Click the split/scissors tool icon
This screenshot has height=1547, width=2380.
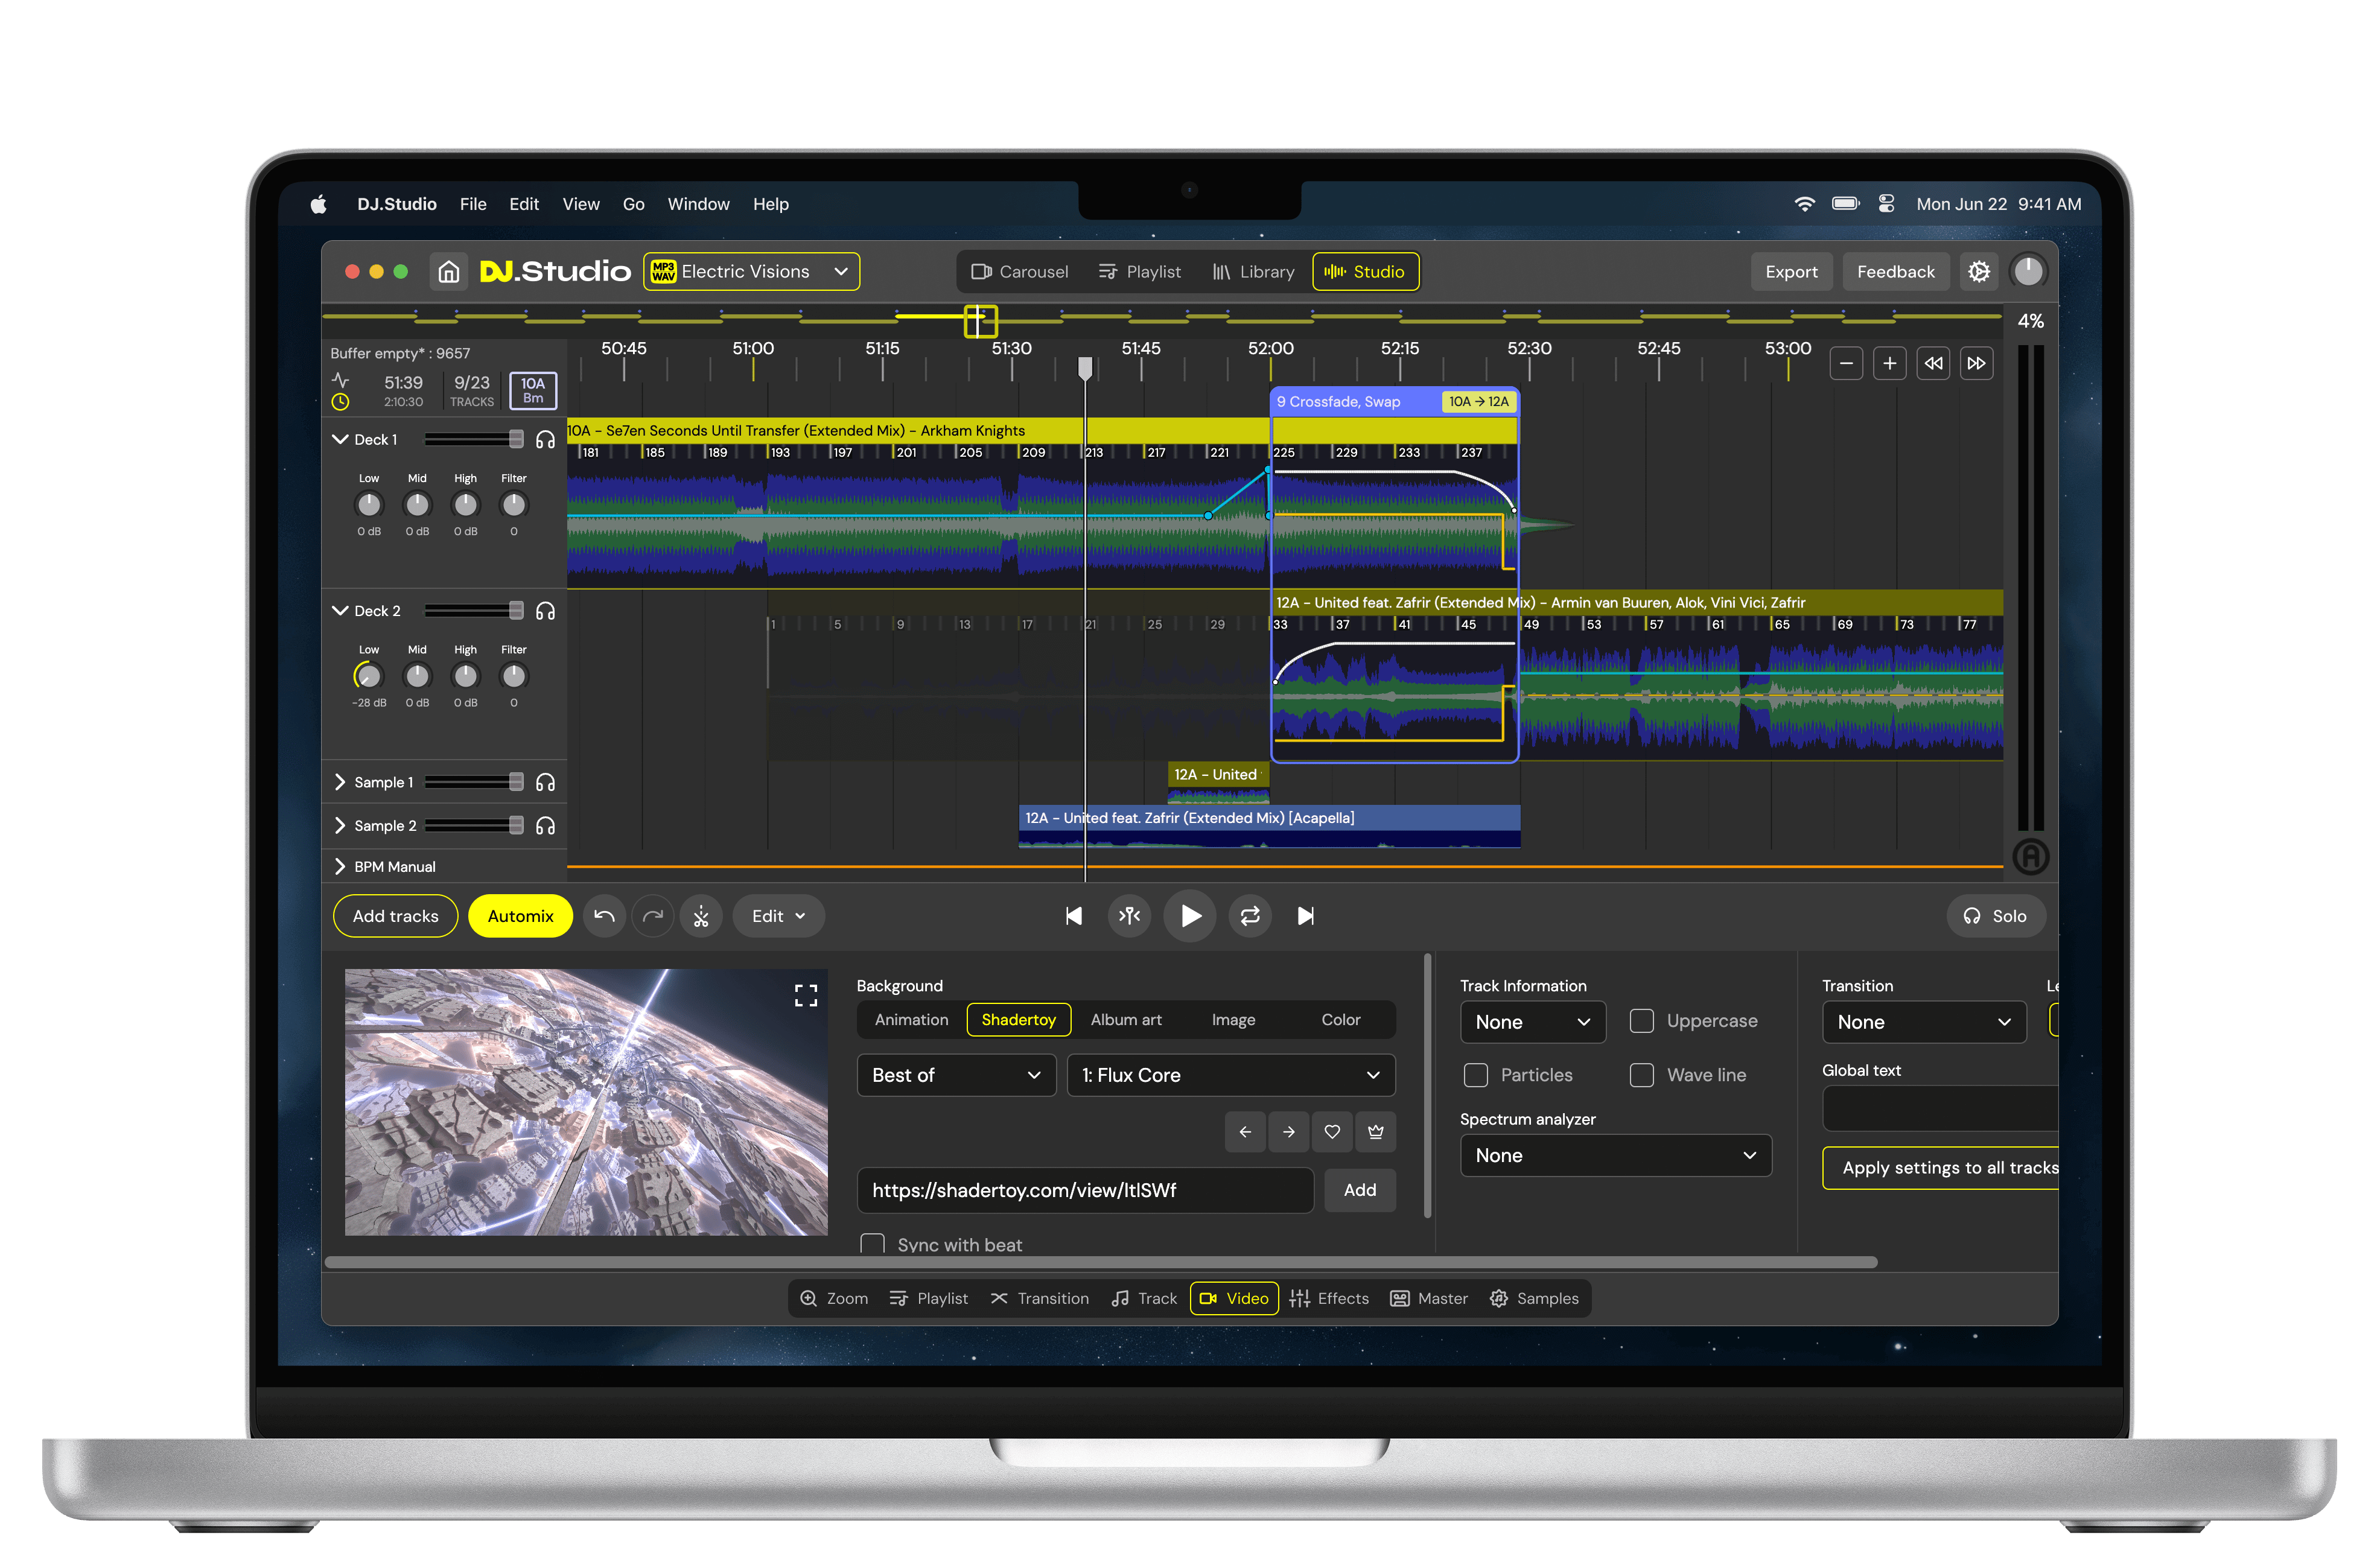(x=701, y=916)
